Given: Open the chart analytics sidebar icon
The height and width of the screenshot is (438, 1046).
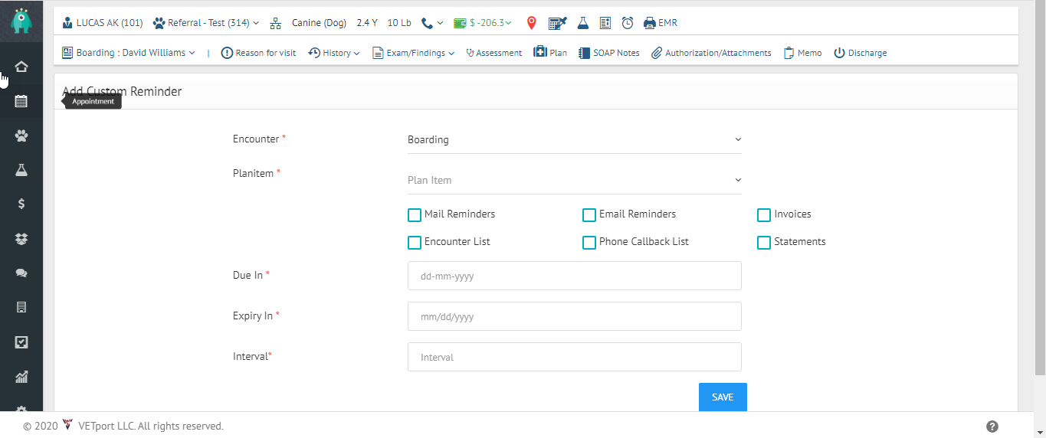Looking at the screenshot, I should (21, 377).
